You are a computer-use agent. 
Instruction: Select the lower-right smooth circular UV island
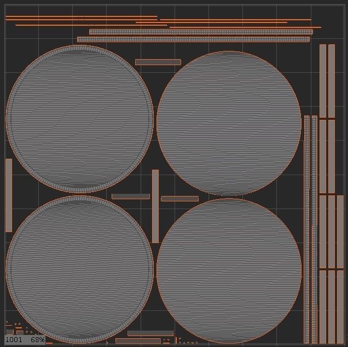[229, 271]
